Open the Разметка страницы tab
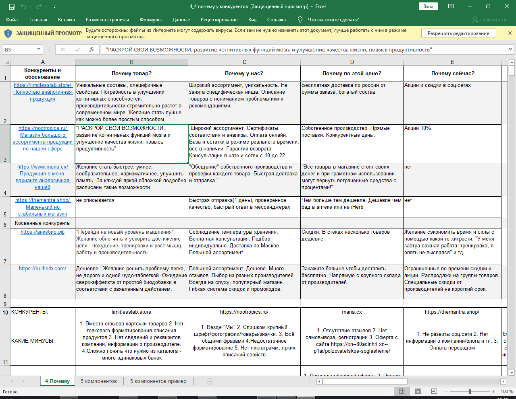This screenshot has width=516, height=399. point(107,20)
